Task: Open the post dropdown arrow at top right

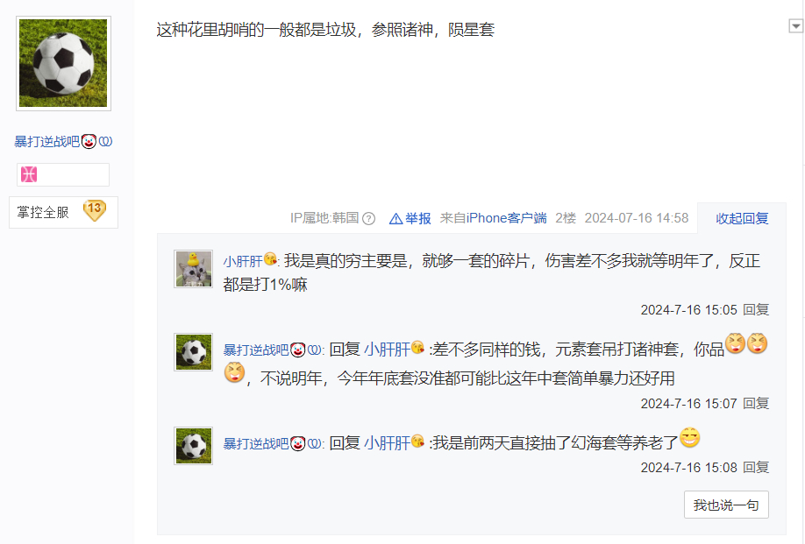Action: click(x=795, y=25)
